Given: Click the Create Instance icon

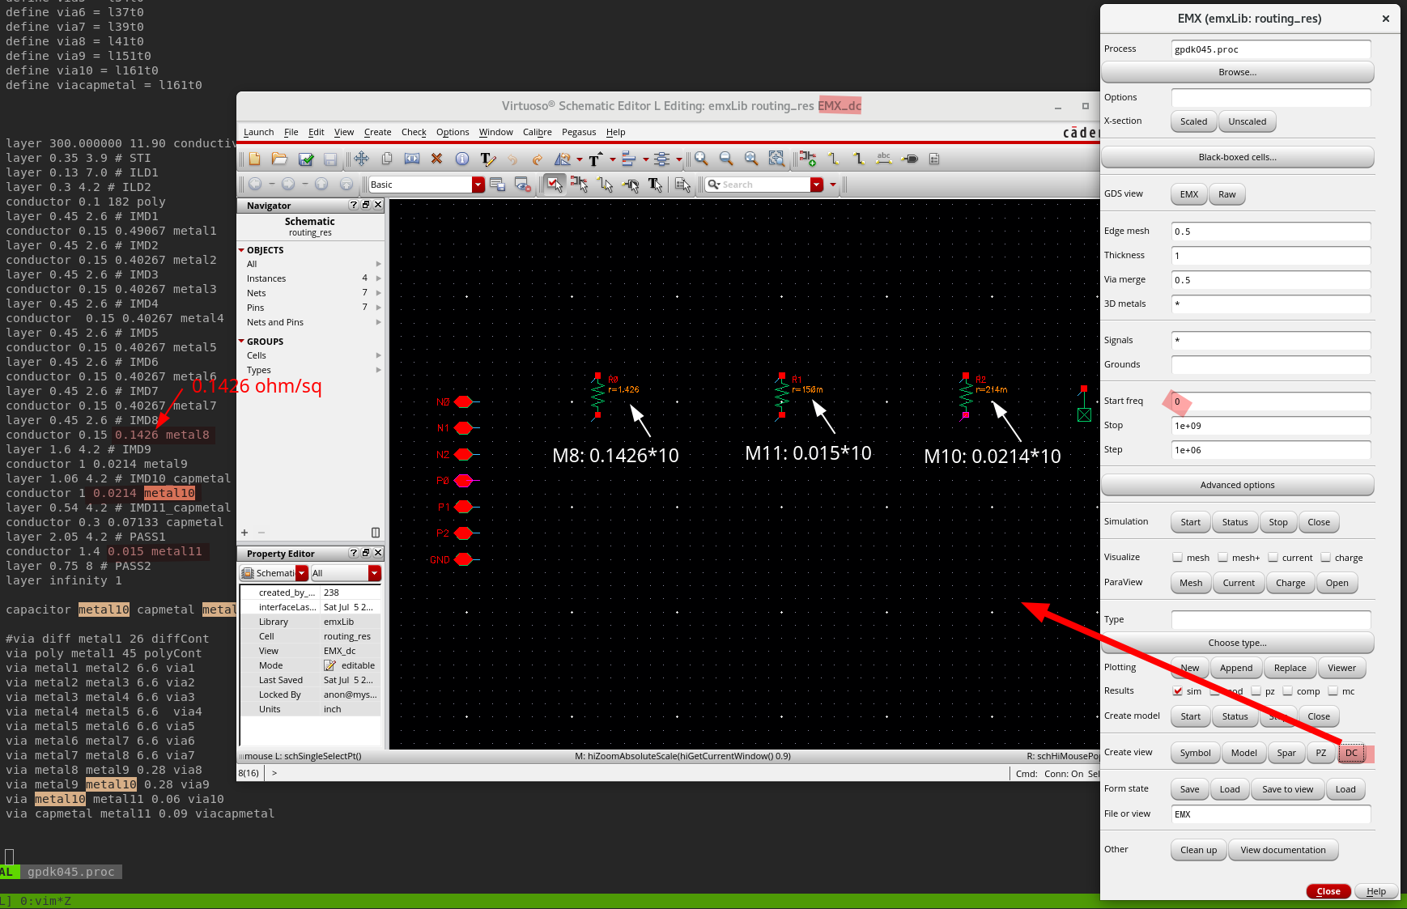Looking at the screenshot, I should 808,159.
